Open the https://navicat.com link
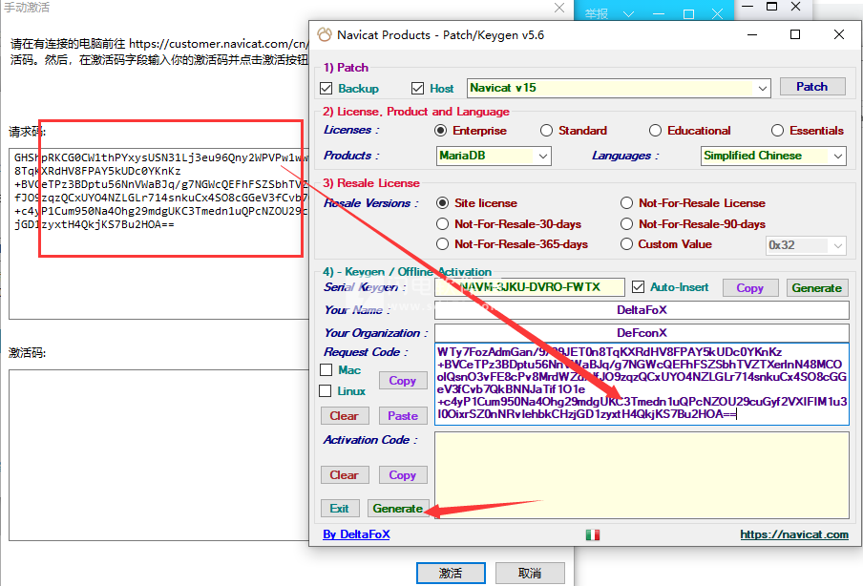Viewport: 863px width, 586px height. (794, 534)
